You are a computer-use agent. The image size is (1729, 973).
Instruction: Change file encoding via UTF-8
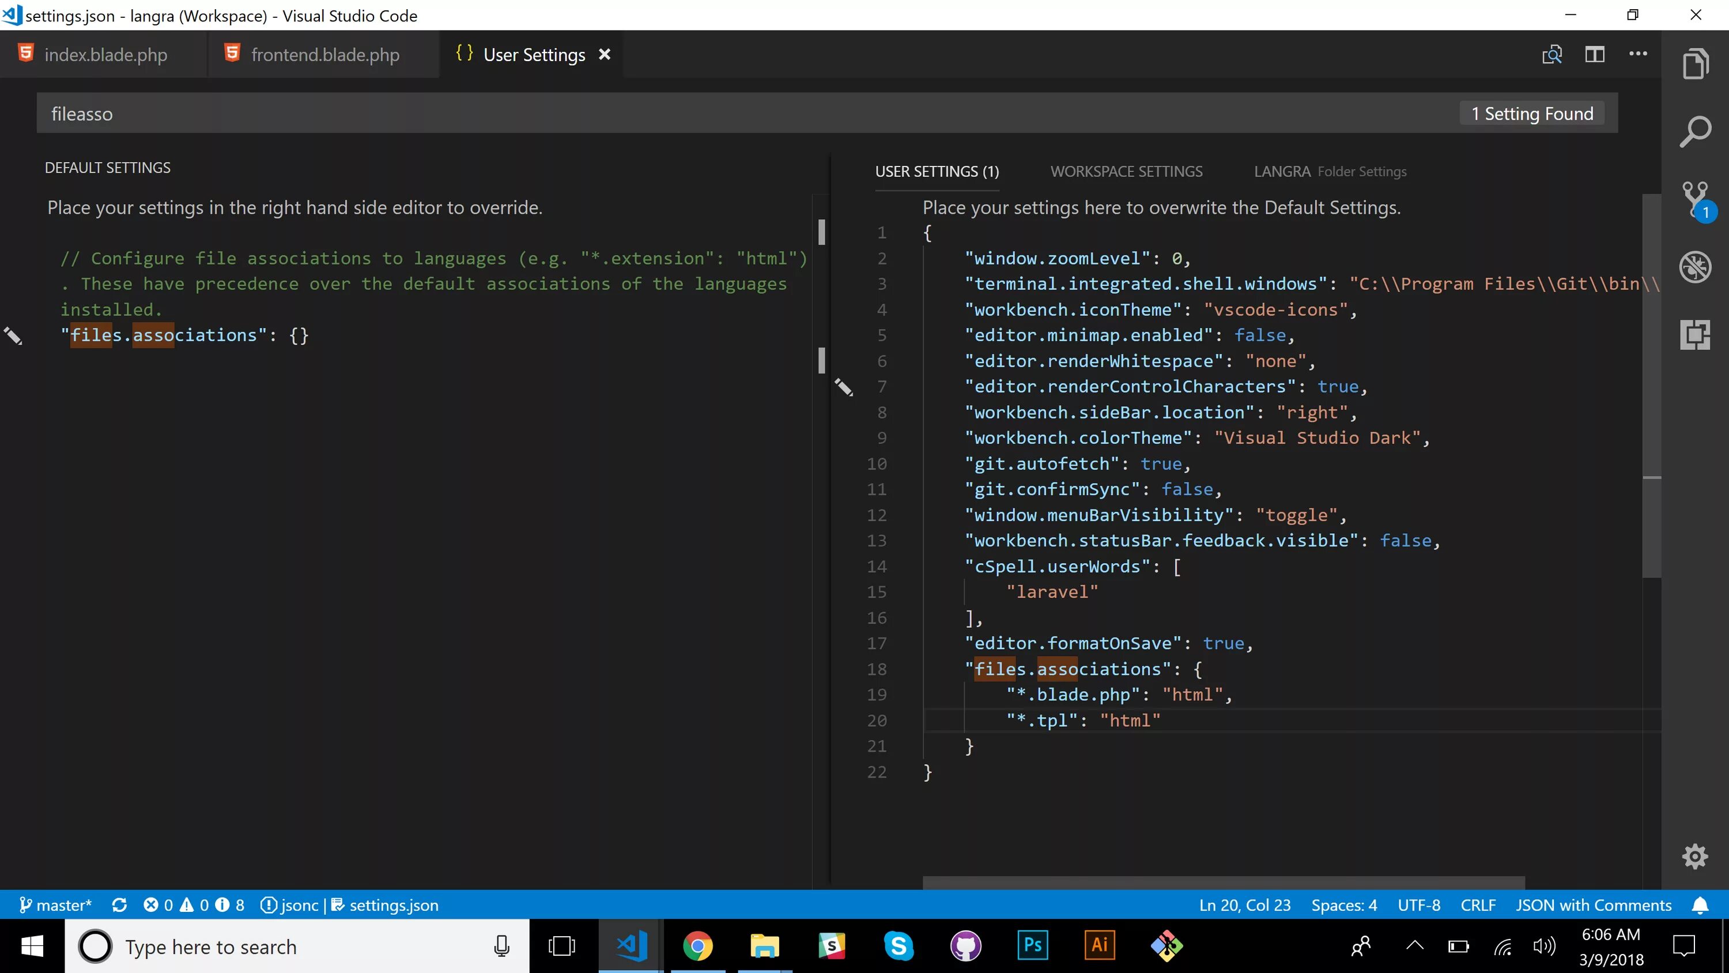click(1419, 905)
